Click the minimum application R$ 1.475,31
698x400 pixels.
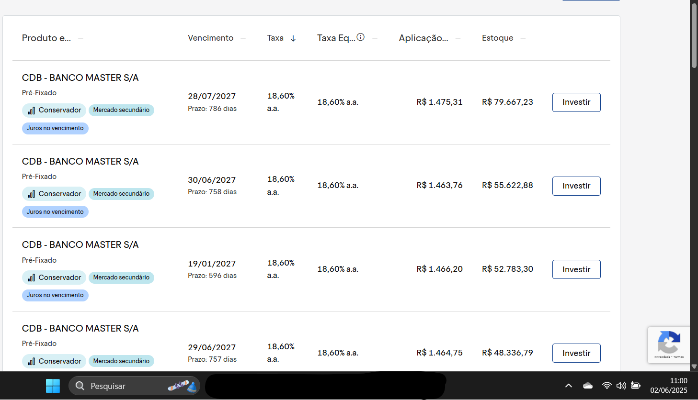(440, 102)
